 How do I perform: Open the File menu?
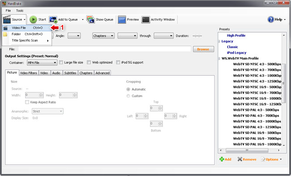point(8,11)
